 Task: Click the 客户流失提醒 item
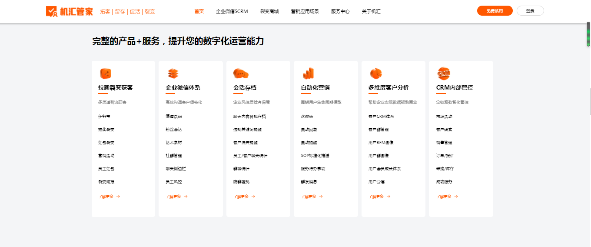tap(246, 143)
